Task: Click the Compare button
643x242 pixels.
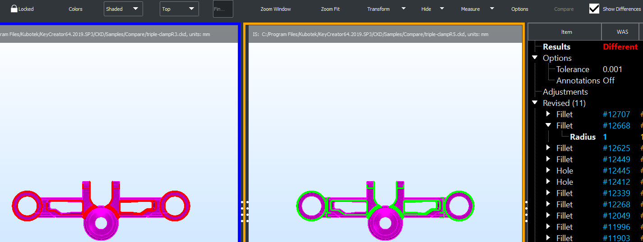Action: click(564, 9)
